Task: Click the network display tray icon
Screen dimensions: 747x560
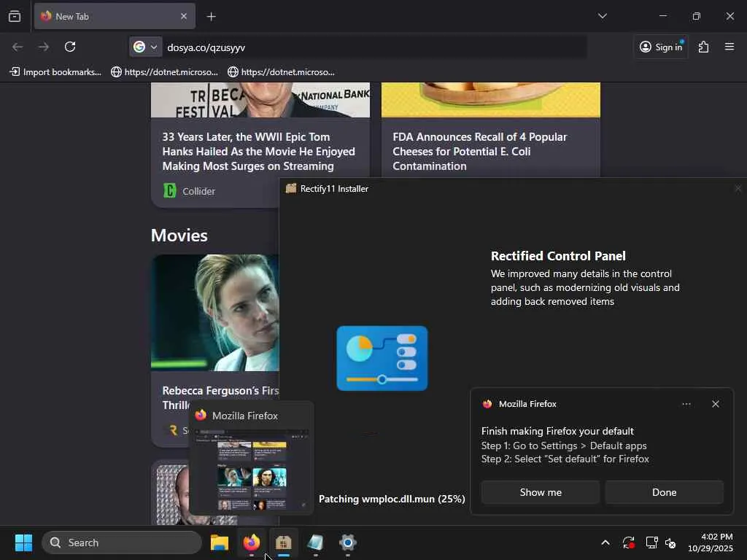Action: point(651,542)
